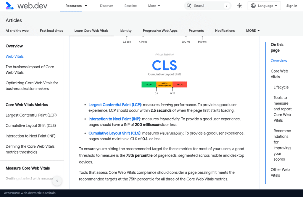Click the Overview sidebar heading

14,46
